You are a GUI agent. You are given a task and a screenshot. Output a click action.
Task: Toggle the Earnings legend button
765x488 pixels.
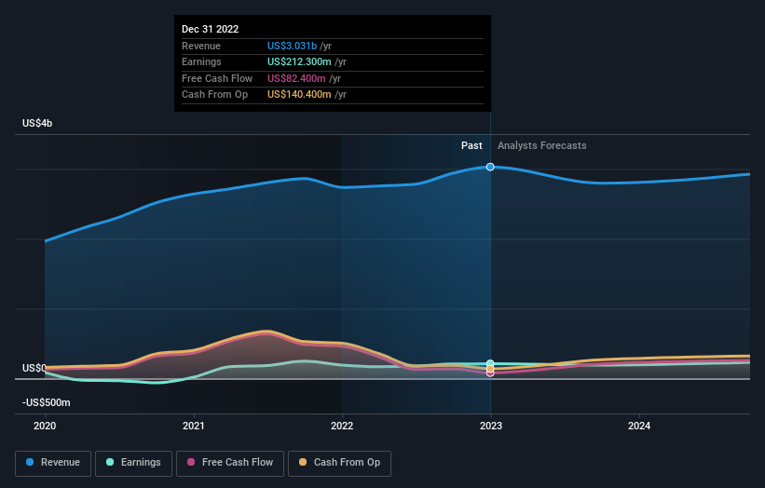(133, 463)
